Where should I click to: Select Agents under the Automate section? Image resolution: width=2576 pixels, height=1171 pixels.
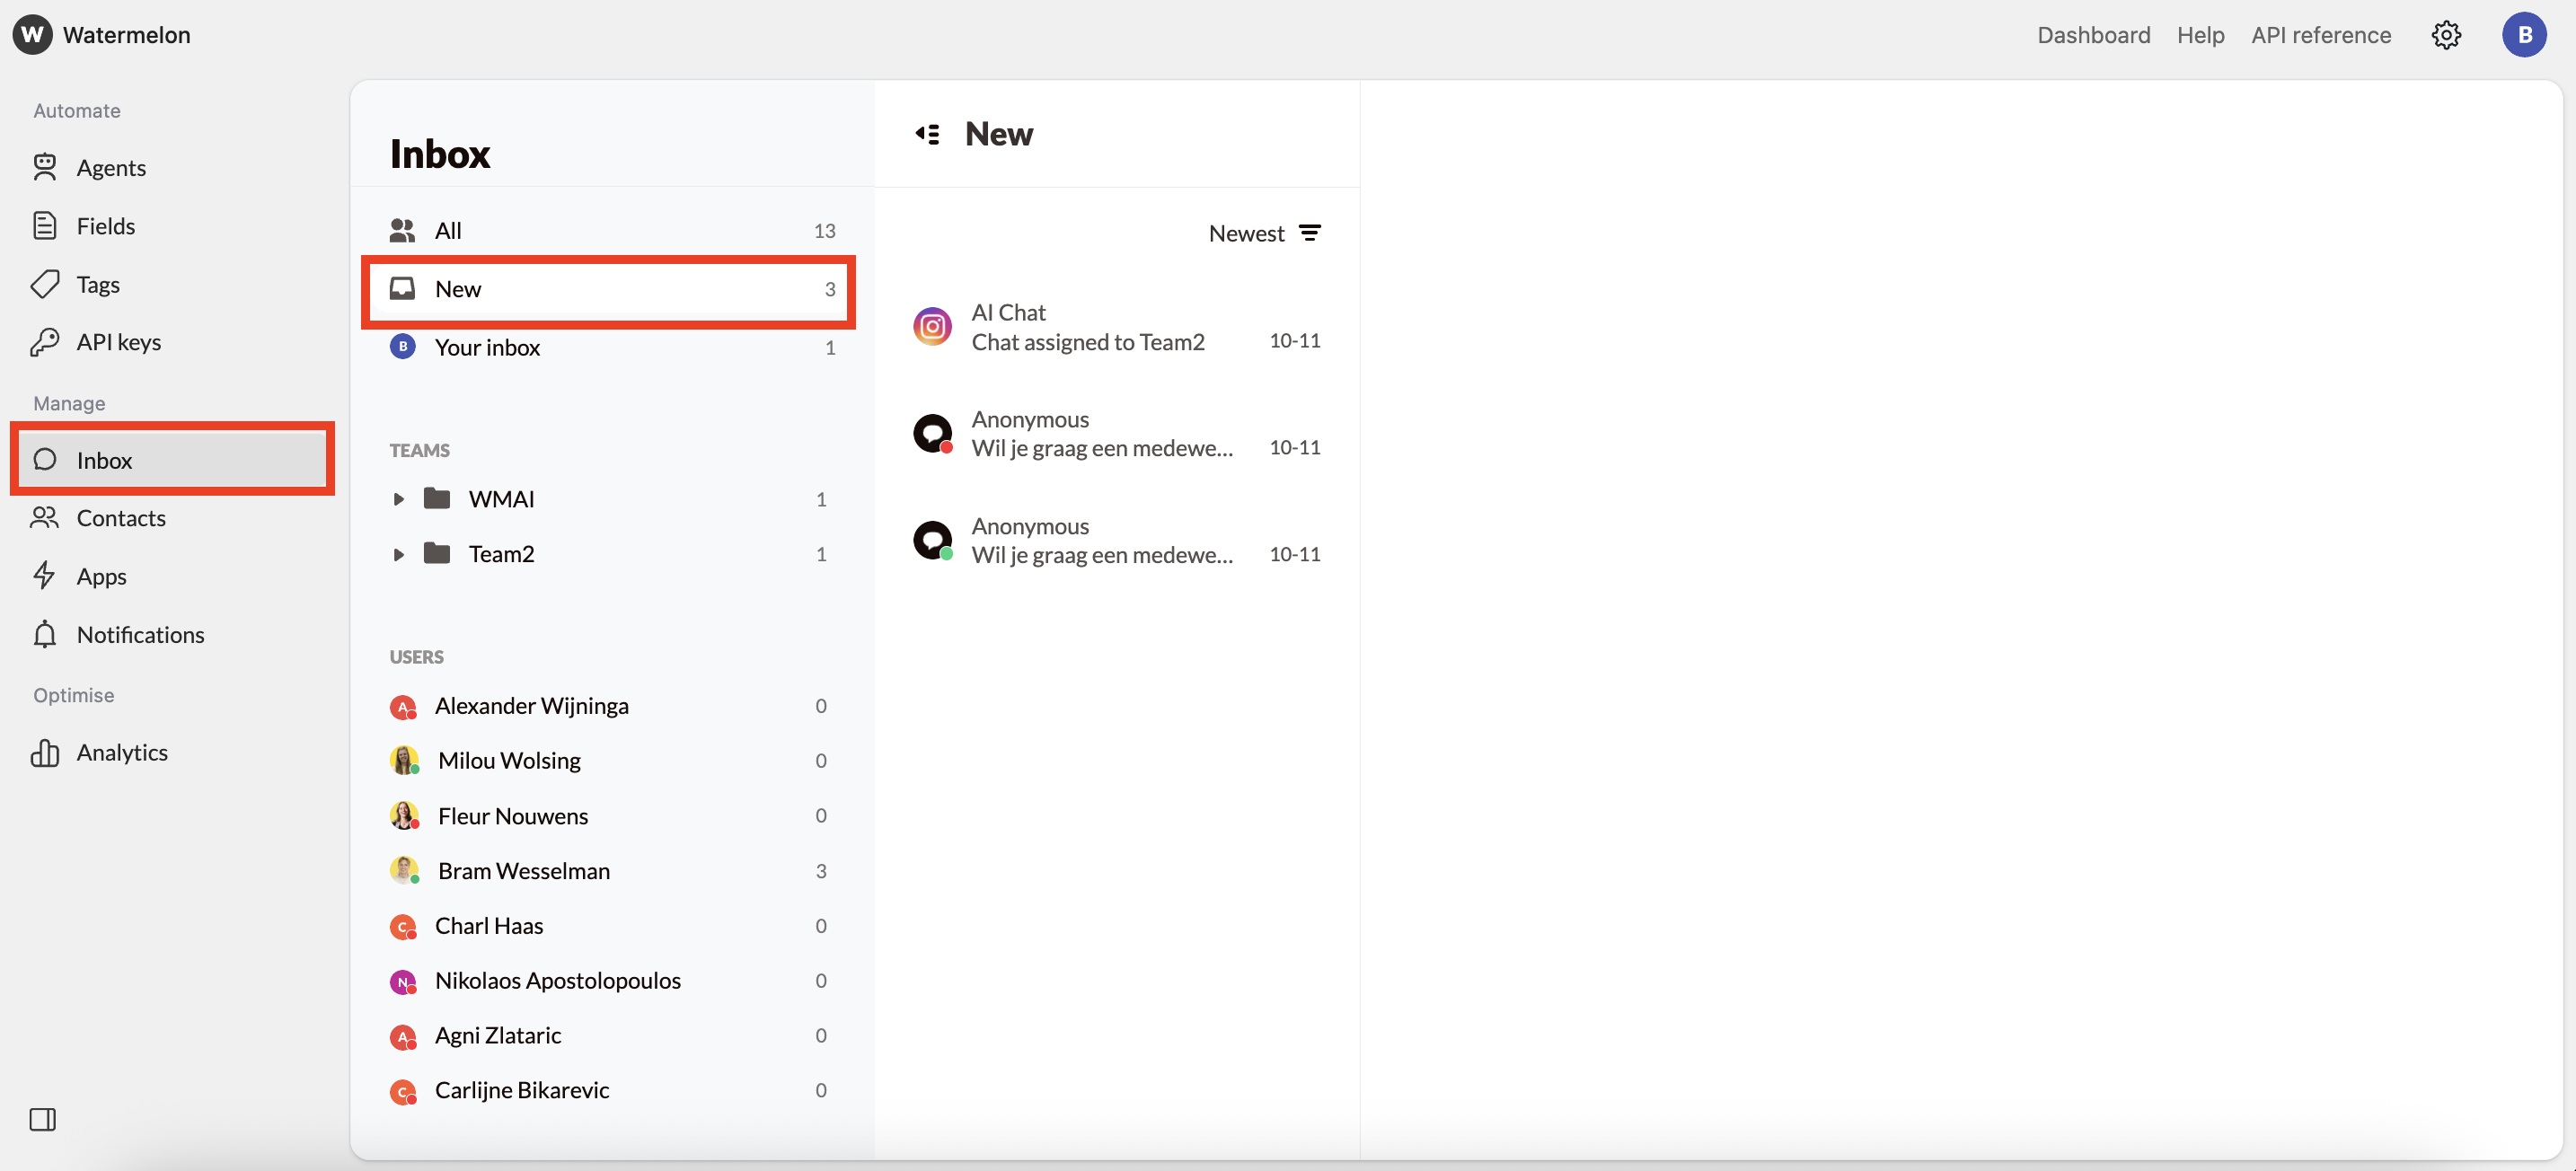112,167
